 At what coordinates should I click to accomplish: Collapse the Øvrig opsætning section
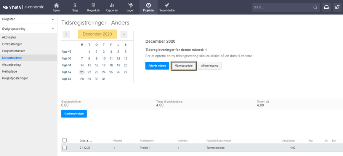click(53, 28)
